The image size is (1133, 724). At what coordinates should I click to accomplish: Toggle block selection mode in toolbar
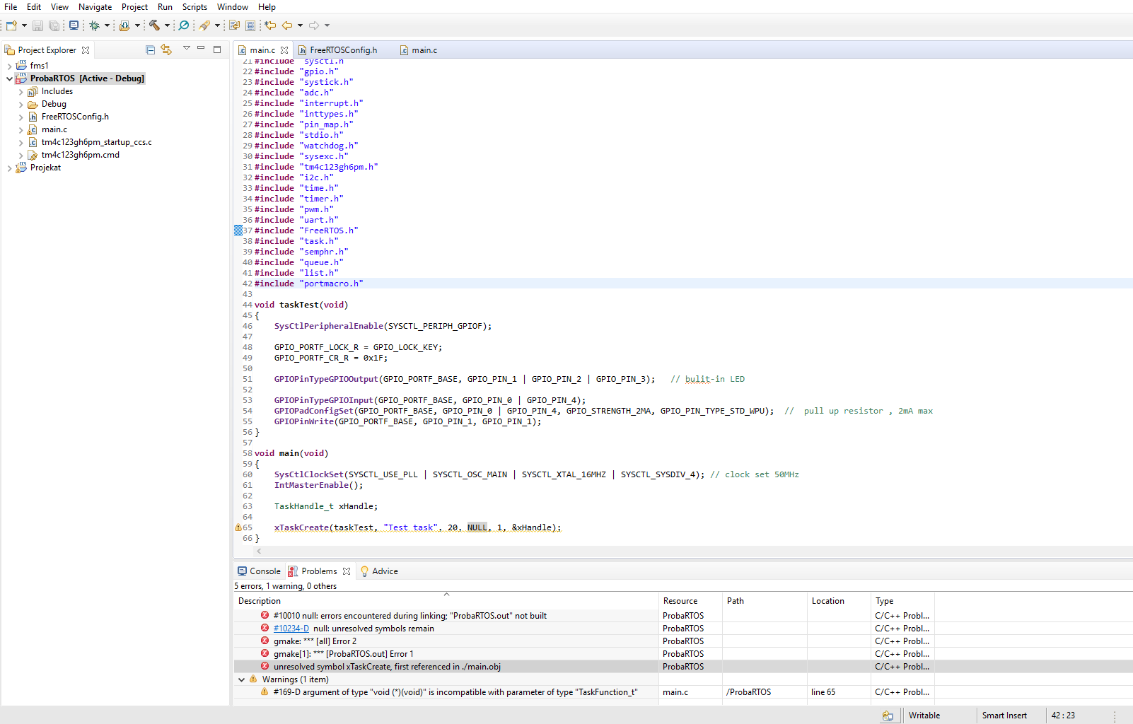point(250,25)
